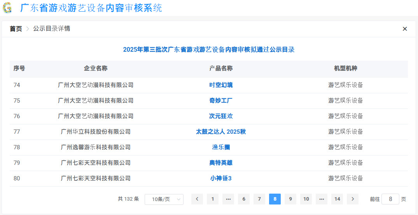
Task: Click the 公示目录详情 breadcrumb text
Action: [x=52, y=29]
